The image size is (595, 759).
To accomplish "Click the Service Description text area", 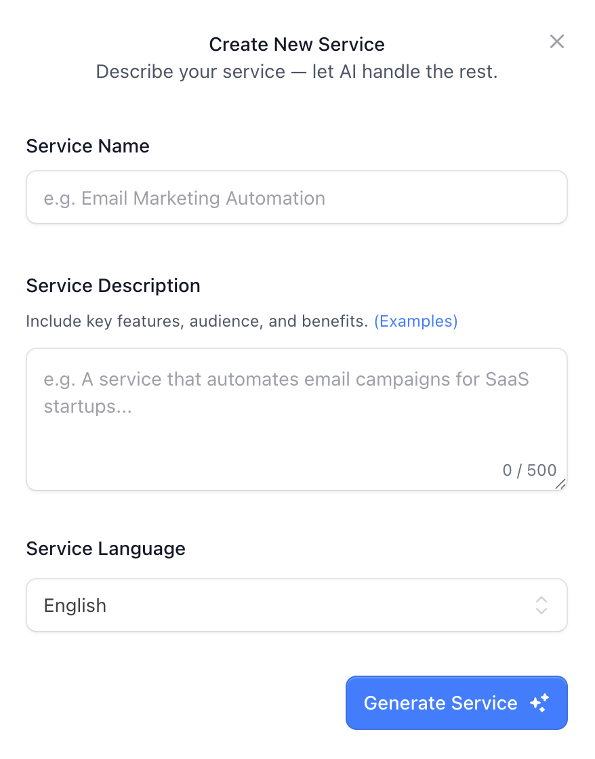I will click(x=296, y=407).
